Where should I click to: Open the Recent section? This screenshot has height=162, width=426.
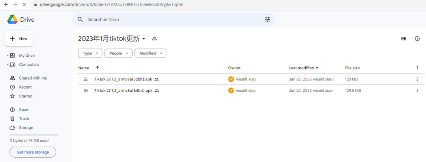pyautogui.click(x=25, y=87)
